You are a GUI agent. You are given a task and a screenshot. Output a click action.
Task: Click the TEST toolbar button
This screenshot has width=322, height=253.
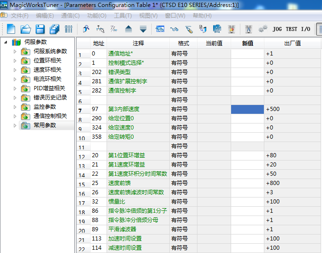coord(292,29)
